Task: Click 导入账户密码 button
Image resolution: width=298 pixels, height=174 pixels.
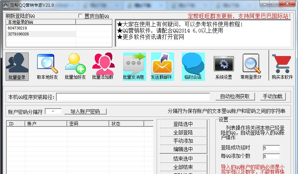Action: [85, 111]
